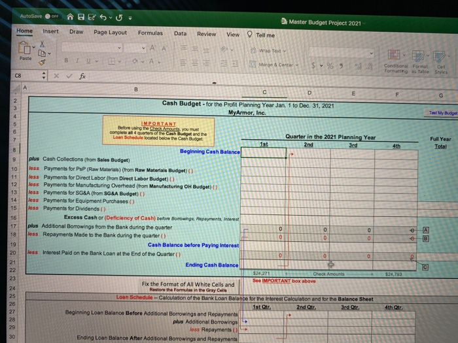Open the Data tab
458x343 pixels.
point(180,33)
